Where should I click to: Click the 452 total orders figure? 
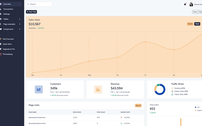click(153, 109)
